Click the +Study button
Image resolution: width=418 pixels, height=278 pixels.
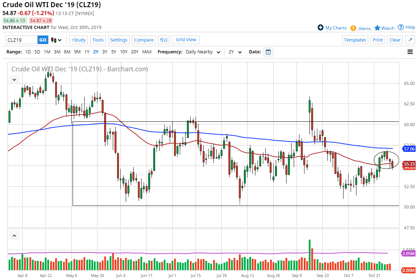(78, 40)
